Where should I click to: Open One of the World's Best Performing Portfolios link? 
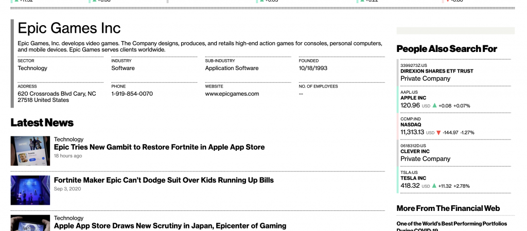coord(452,226)
